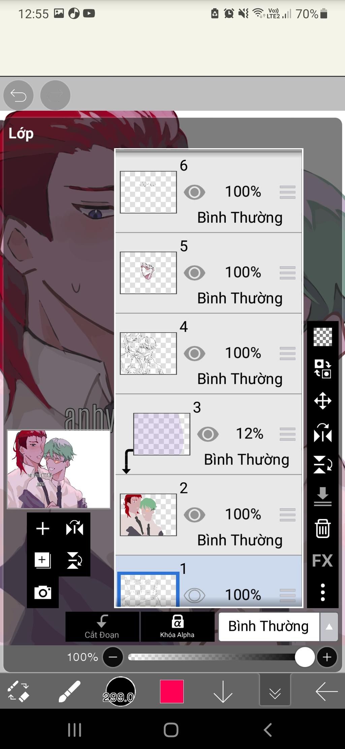Open the camera import icon
The width and height of the screenshot is (345, 749).
click(x=43, y=592)
